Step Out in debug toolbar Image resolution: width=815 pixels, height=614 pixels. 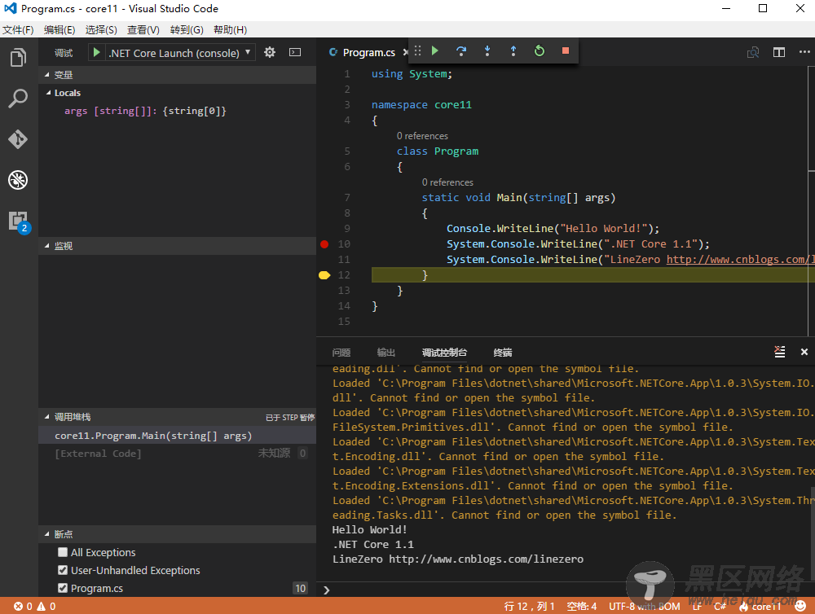(513, 50)
